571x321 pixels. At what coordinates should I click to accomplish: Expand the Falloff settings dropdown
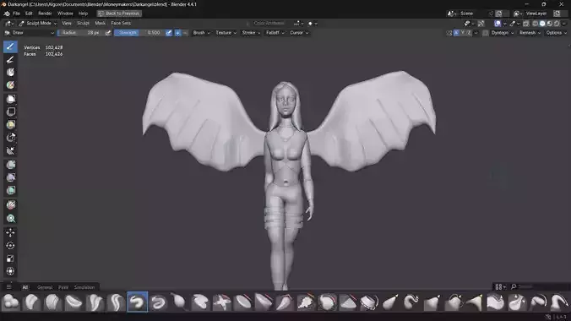pyautogui.click(x=275, y=33)
